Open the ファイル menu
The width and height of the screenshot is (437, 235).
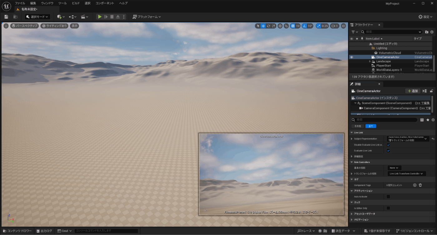pos(20,3)
